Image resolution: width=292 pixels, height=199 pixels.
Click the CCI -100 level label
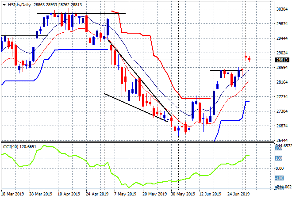[x=279, y=178]
